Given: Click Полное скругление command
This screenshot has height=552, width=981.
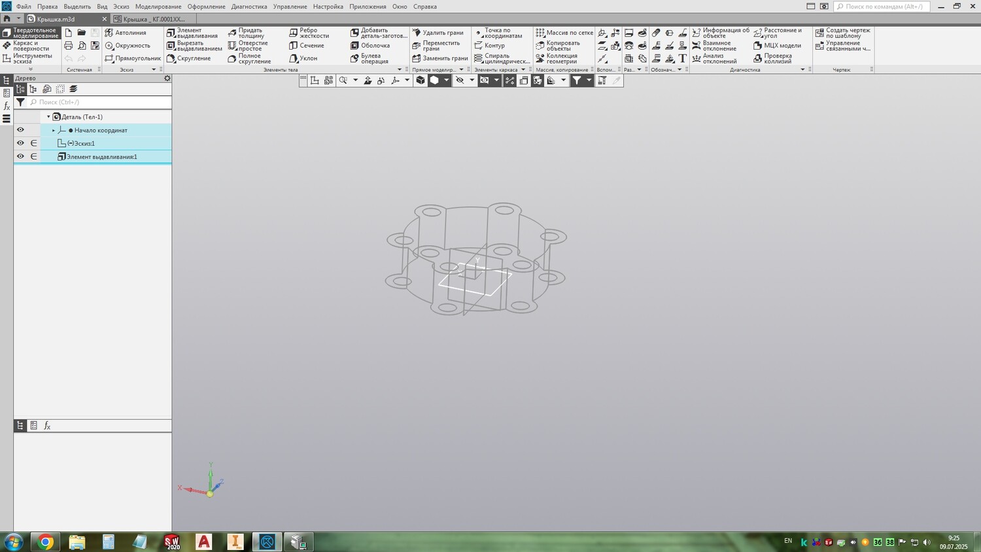Looking at the screenshot, I should 249,58.
